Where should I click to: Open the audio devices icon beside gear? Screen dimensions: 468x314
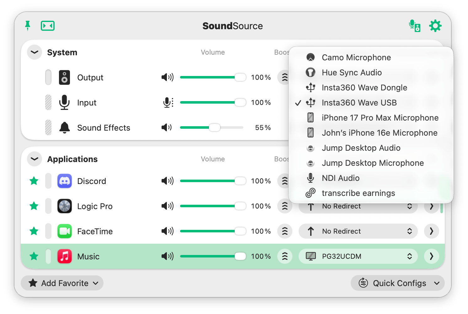coord(415,26)
